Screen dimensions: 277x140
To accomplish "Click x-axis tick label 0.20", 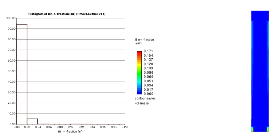I will pyautogui.click(x=125, y=127).
